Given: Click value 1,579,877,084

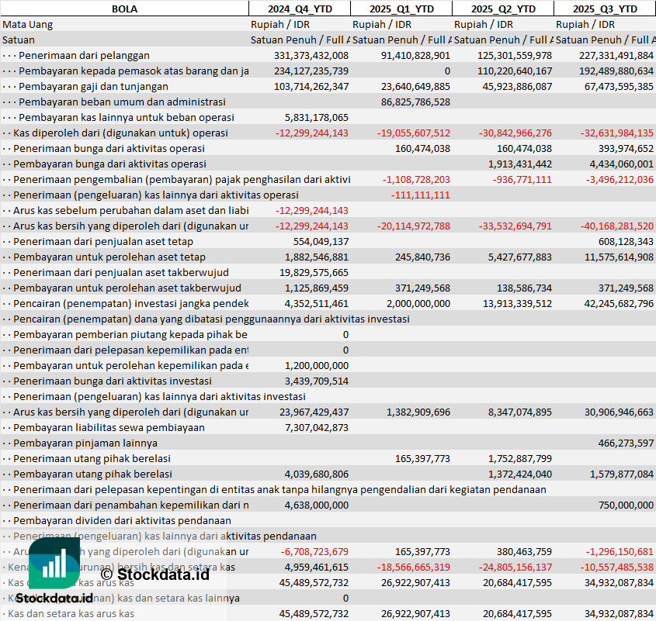Looking at the screenshot, I should pyautogui.click(x=621, y=474).
